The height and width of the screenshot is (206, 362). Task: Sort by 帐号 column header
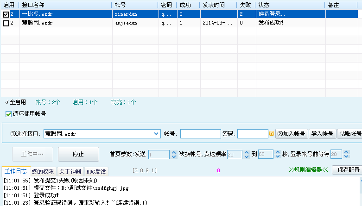pyautogui.click(x=135, y=5)
